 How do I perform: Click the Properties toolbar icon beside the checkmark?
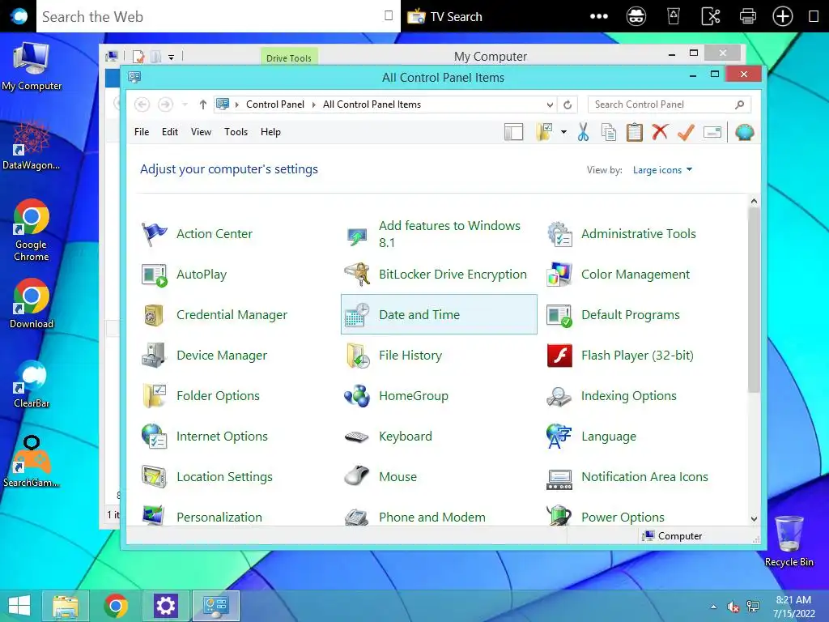(x=712, y=132)
